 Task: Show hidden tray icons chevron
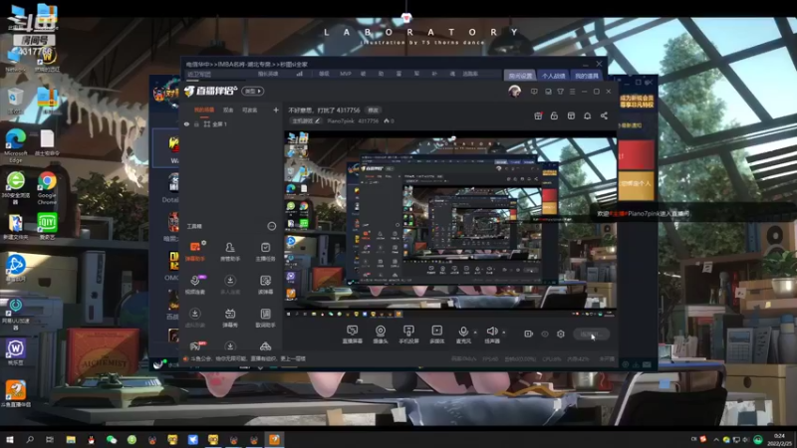[716, 439]
